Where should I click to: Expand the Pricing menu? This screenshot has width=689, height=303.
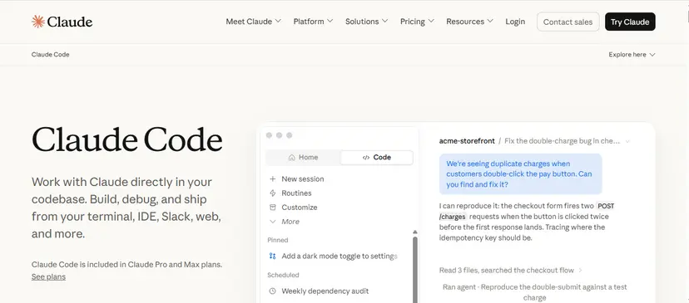(417, 22)
